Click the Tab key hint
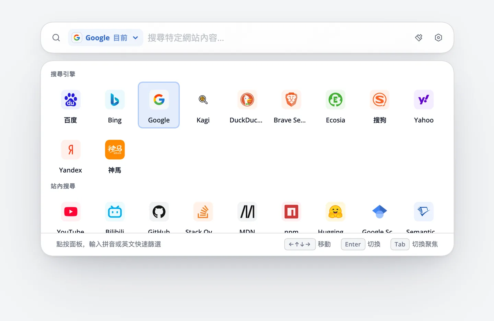This screenshot has width=494, height=321. click(x=400, y=244)
